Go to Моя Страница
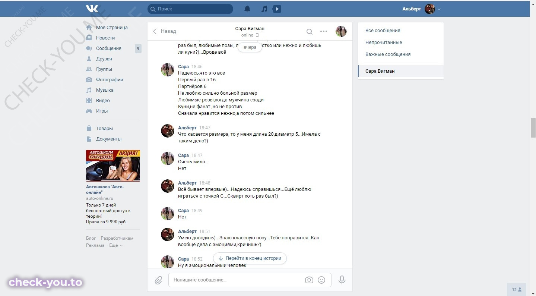This screenshot has height=296, width=536. 112,28
